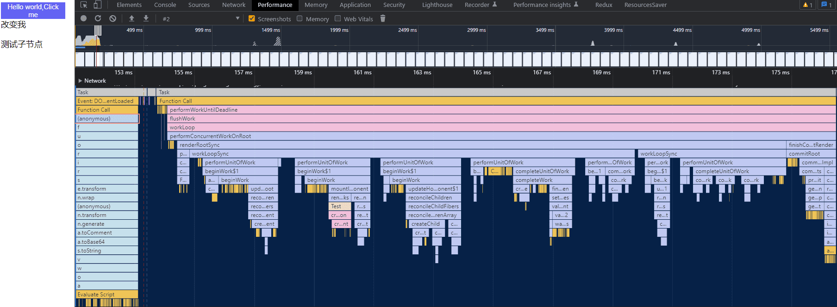This screenshot has height=307, width=837.
Task: Switch to the Console tab
Action: (165, 5)
